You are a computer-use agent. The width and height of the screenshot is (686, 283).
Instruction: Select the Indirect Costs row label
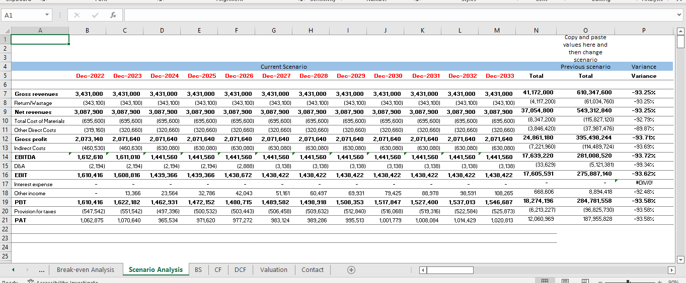(30, 148)
